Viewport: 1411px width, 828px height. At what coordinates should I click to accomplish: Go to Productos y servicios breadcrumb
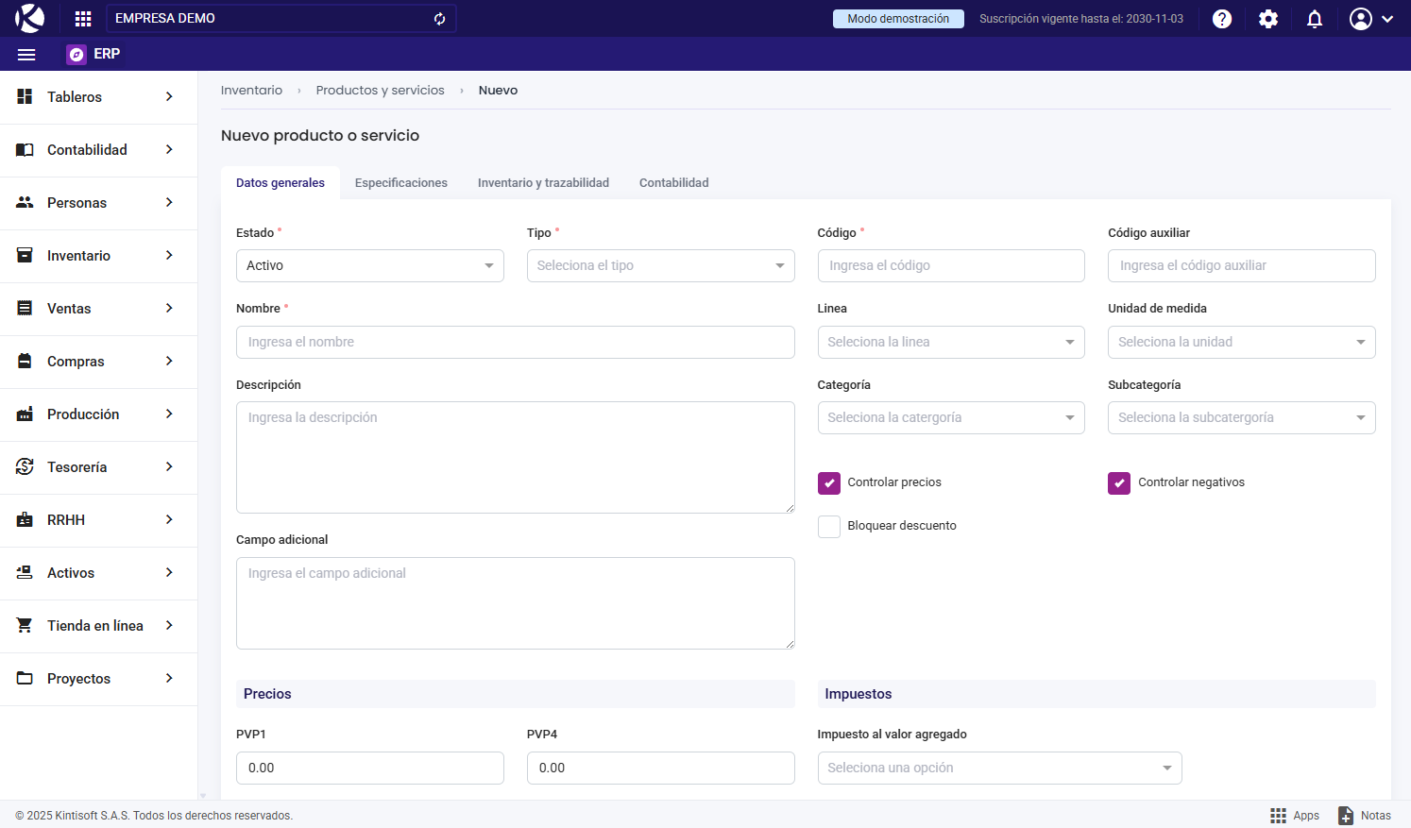click(x=380, y=91)
